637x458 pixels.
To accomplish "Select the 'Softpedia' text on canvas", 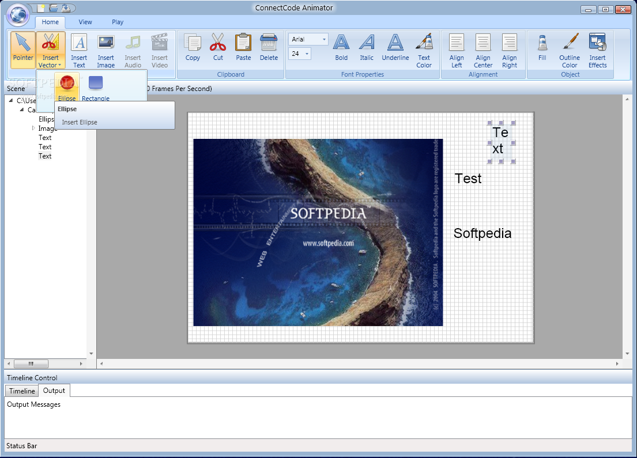I will 483,233.
